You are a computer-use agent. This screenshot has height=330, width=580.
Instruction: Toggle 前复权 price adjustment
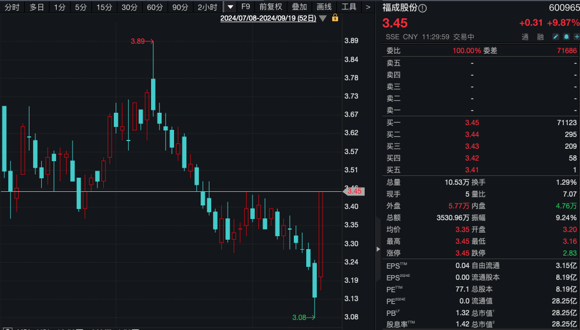click(x=271, y=7)
